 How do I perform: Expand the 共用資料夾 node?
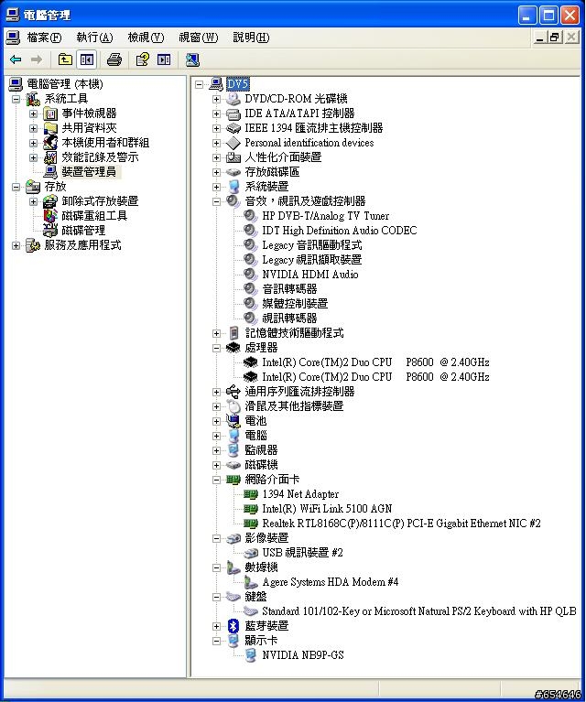[x=34, y=128]
